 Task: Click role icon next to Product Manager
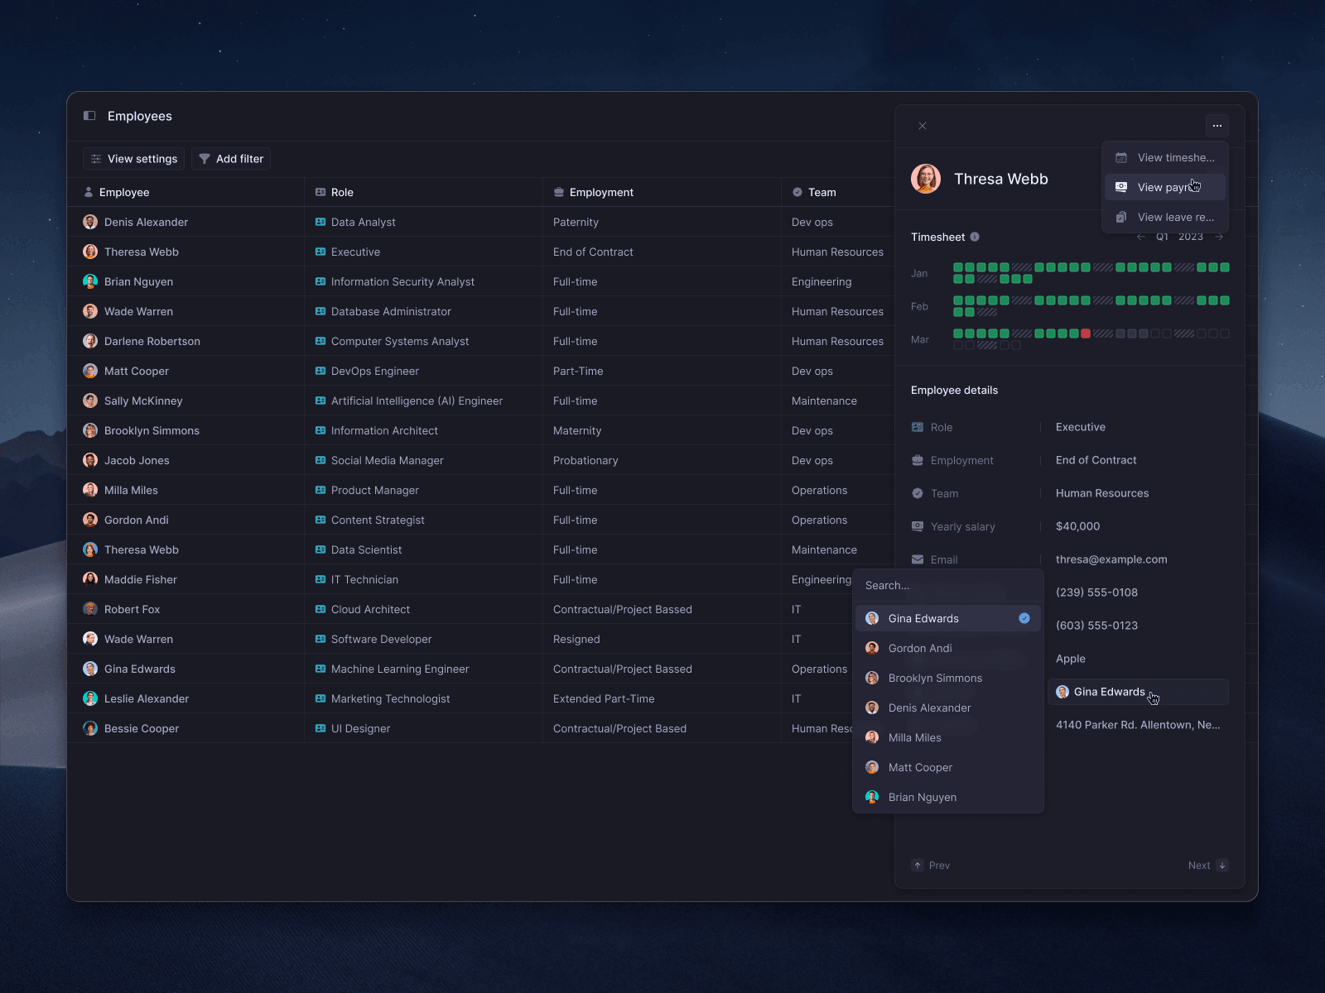[x=320, y=490]
